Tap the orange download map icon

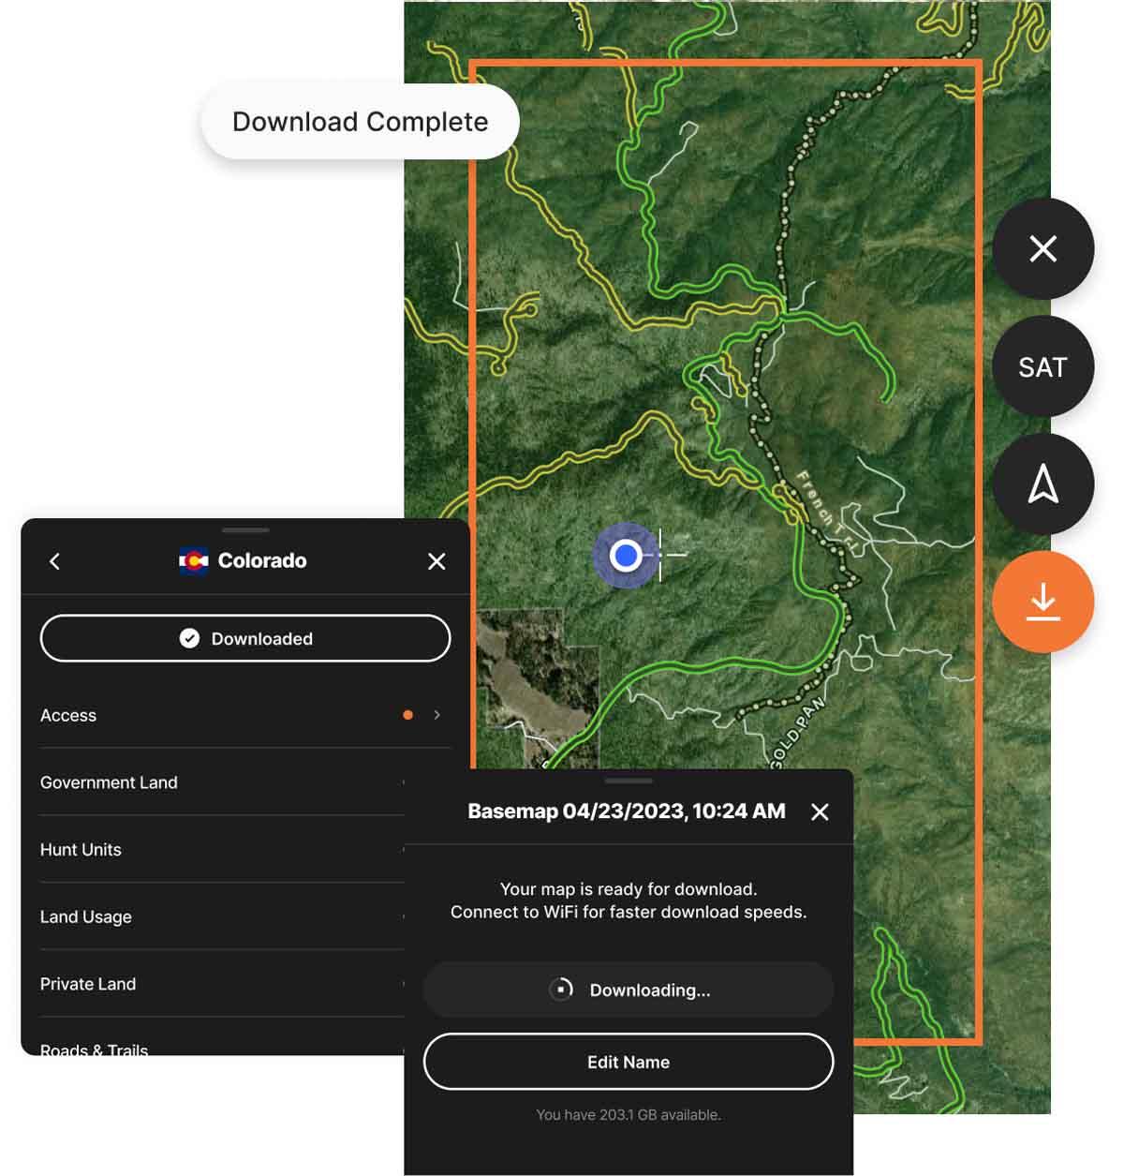[1043, 603]
